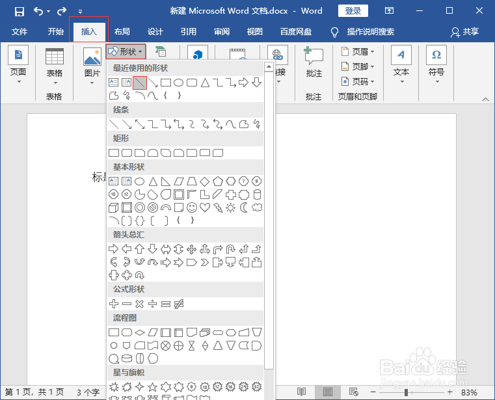Switch to the 开始 tab
The width and height of the screenshot is (495, 400).
tap(55, 32)
